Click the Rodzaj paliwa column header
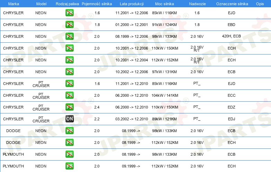 [67, 3]
